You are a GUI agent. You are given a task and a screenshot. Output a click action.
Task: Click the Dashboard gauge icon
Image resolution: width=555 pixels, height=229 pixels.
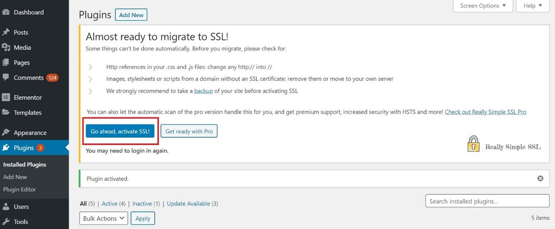[6, 12]
